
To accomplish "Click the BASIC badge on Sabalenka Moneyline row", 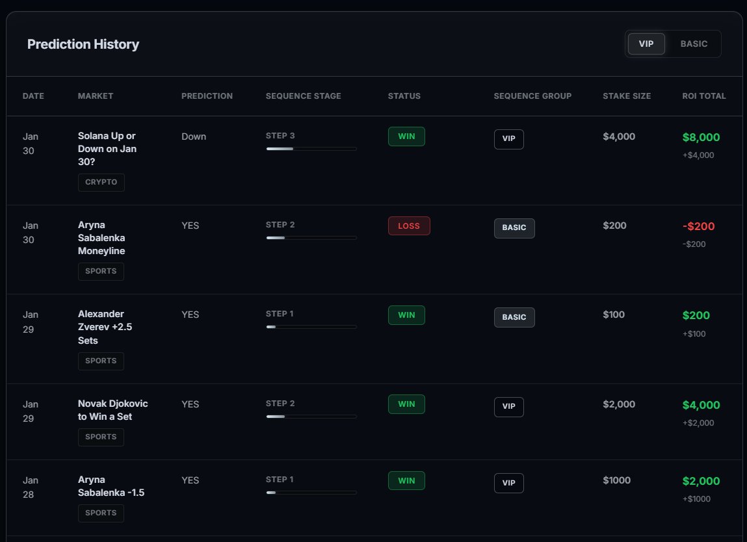I will 514,228.
